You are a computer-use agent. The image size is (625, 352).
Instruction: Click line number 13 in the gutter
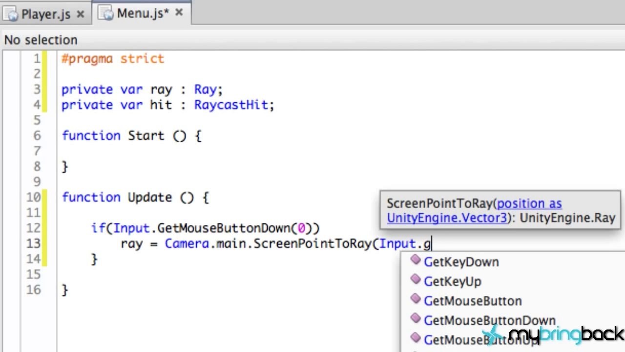point(34,243)
